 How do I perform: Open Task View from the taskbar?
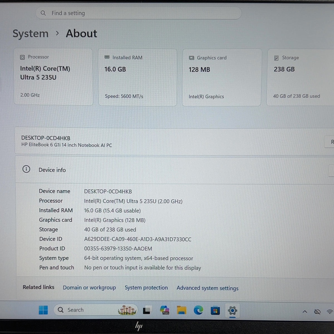[x=147, y=310]
